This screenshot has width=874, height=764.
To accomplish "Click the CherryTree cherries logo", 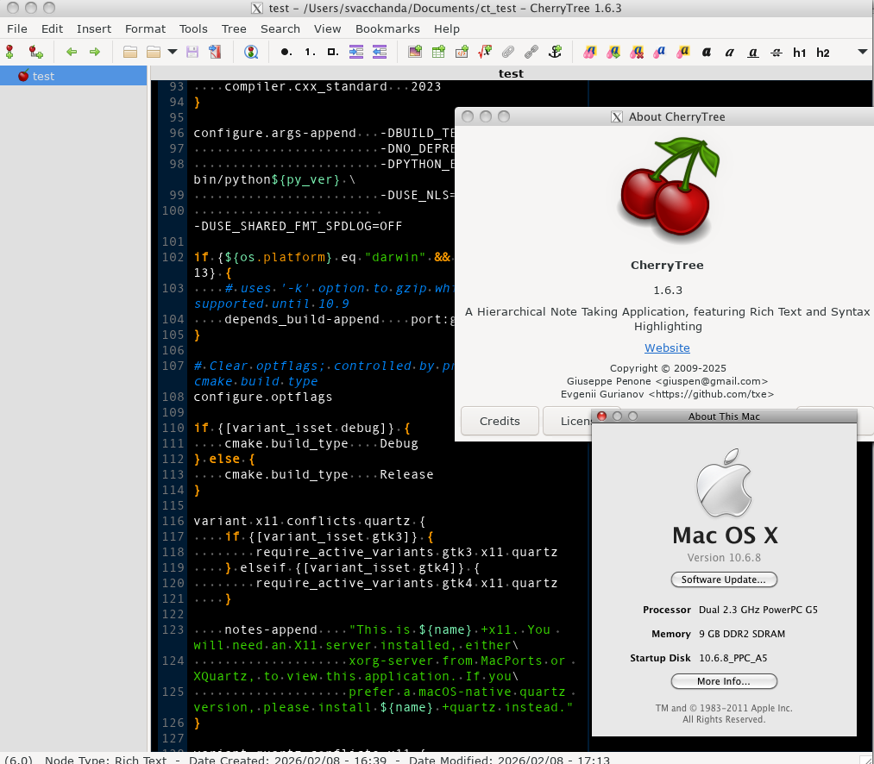I will (x=669, y=191).
